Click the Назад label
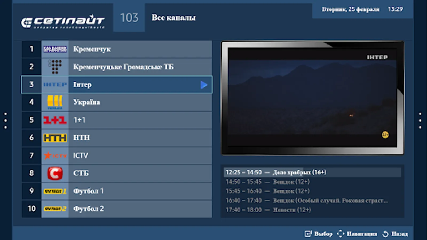The image size is (427, 240). 400,234
